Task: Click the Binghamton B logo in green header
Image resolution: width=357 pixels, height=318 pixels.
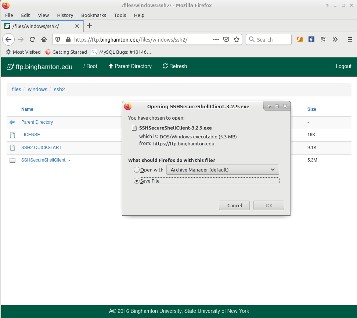Action: click(10, 66)
